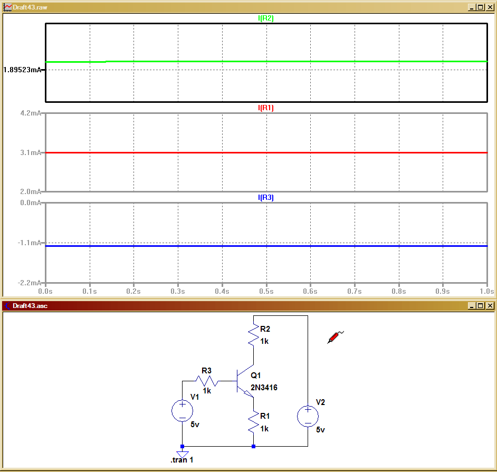Click the .tran 1 simulation directive
The width and height of the screenshot is (497, 472).
181,460
